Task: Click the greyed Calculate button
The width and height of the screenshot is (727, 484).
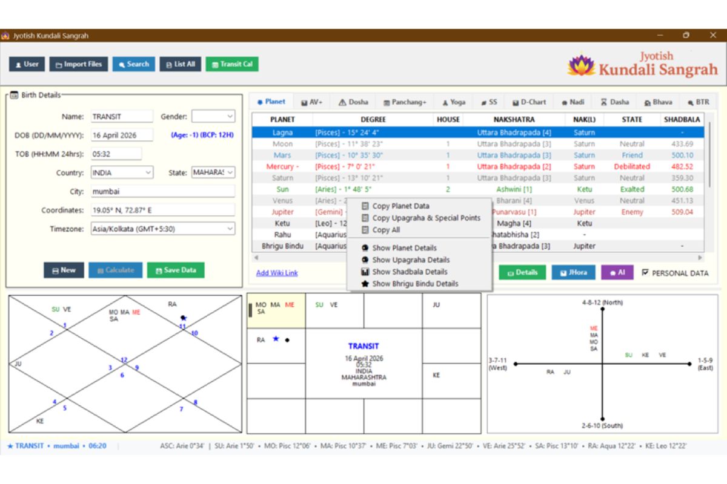Action: click(115, 270)
